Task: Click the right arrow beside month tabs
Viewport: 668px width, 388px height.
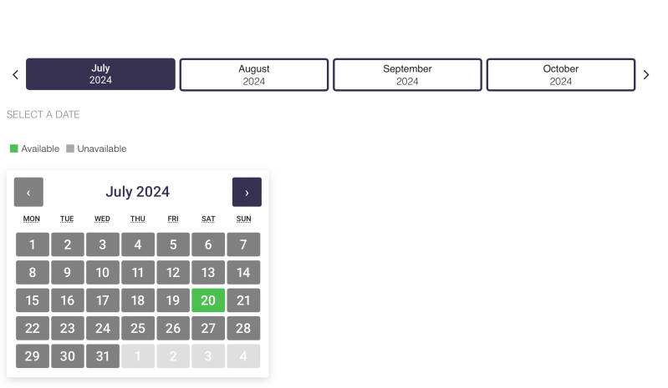Action: point(646,74)
